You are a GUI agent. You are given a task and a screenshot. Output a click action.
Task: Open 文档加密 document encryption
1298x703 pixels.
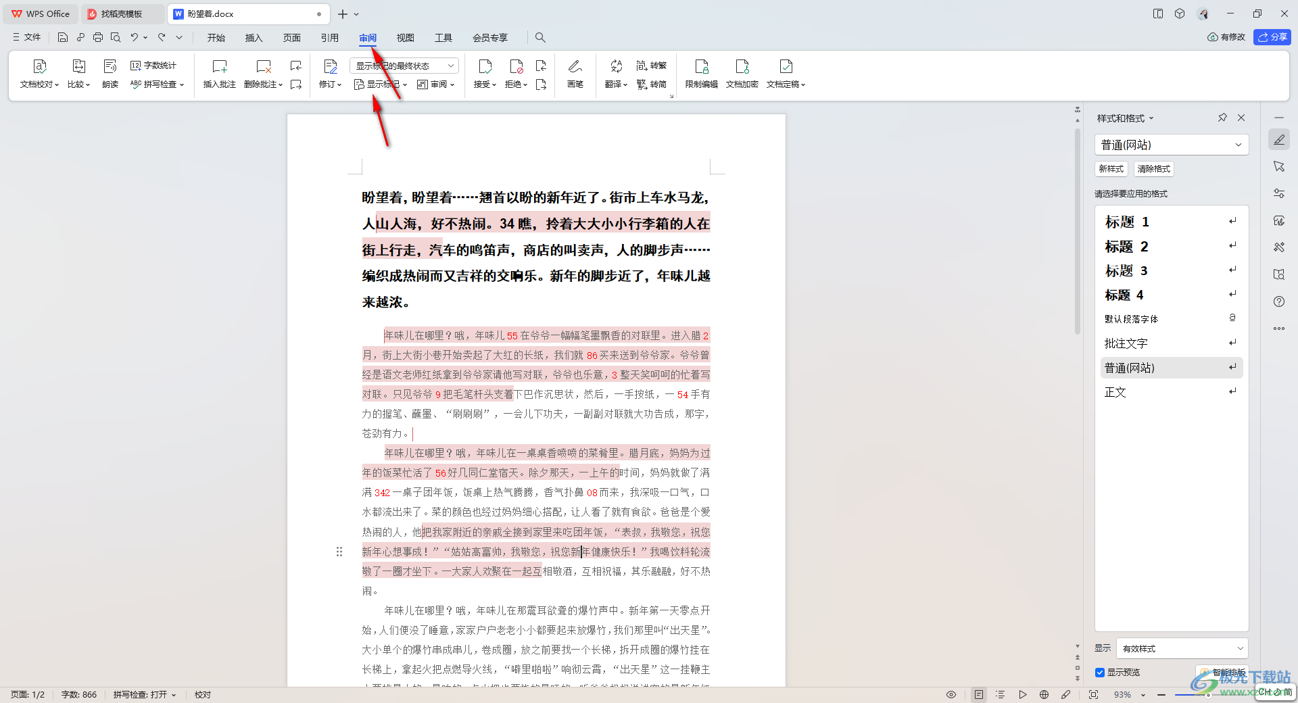point(742,74)
